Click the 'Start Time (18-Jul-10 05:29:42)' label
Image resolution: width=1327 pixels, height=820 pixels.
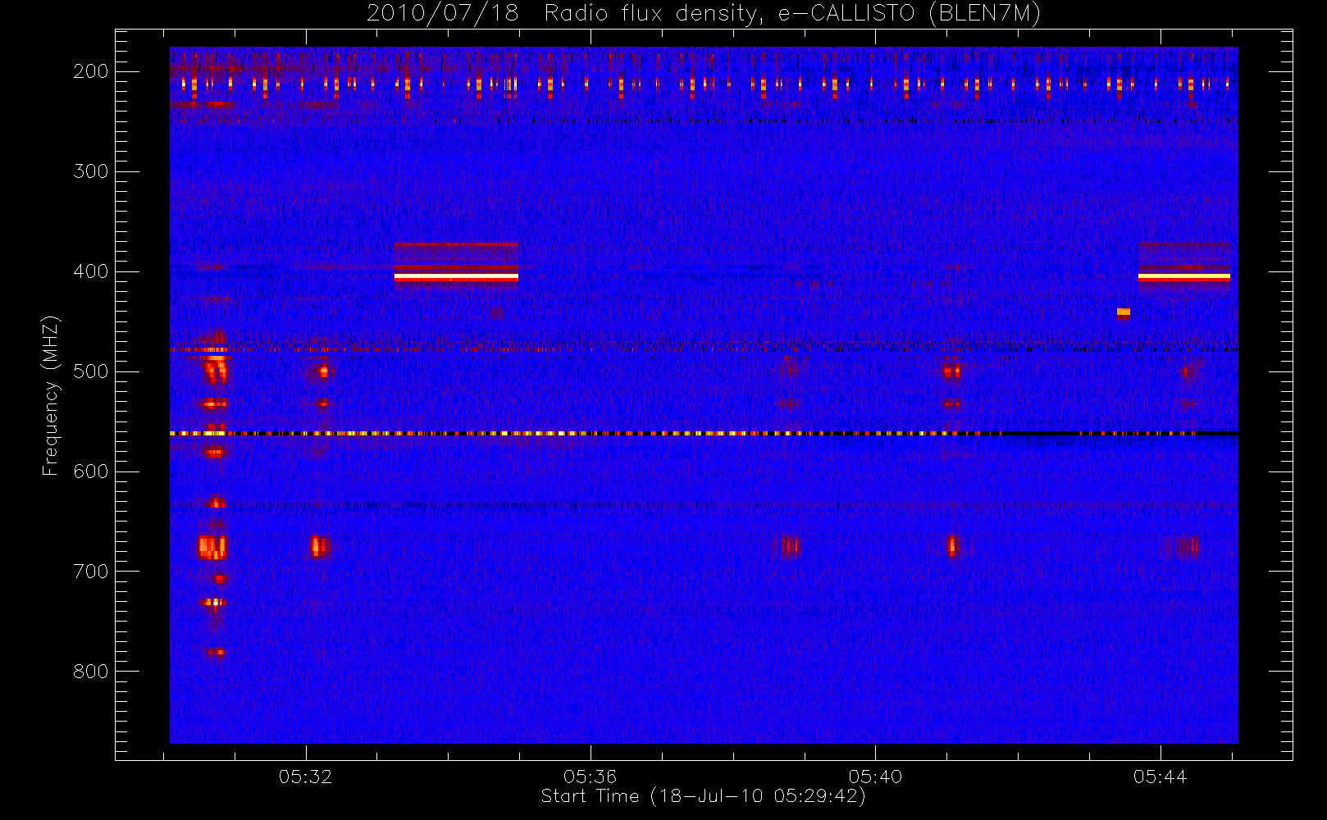(703, 796)
